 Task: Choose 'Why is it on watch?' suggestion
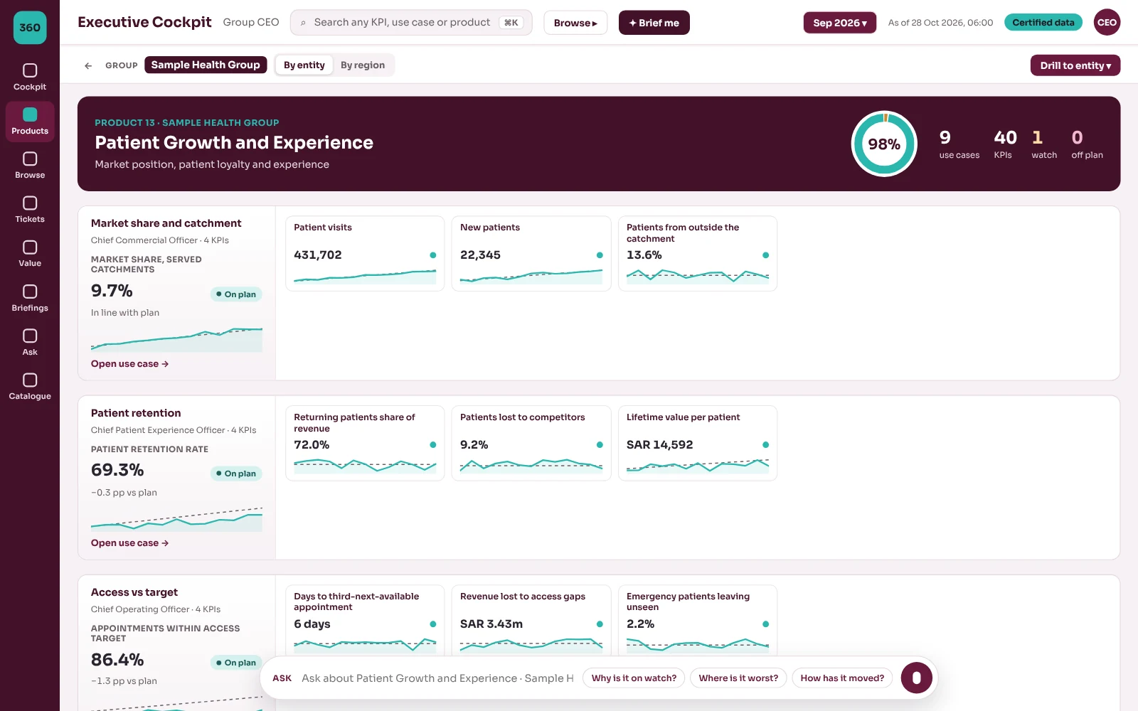[634, 678]
